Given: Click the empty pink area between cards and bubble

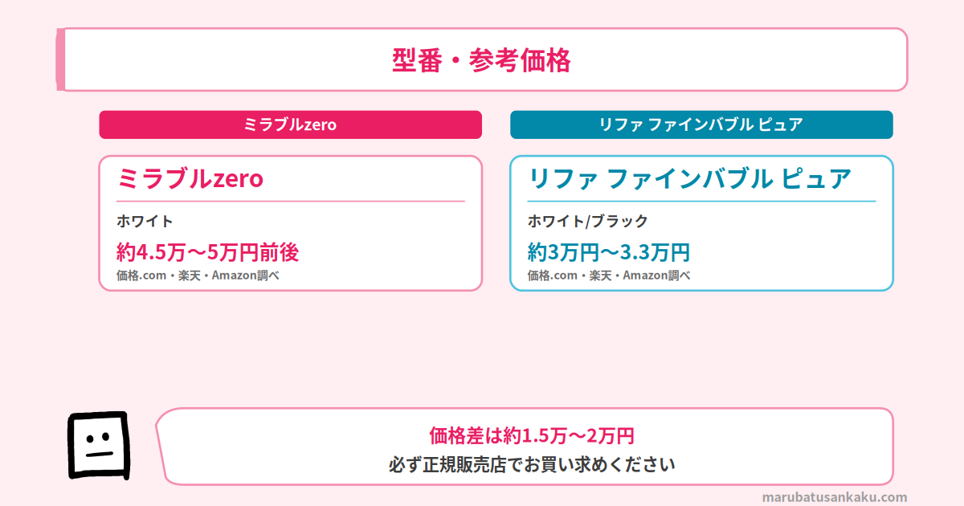Looking at the screenshot, I should [x=482, y=349].
